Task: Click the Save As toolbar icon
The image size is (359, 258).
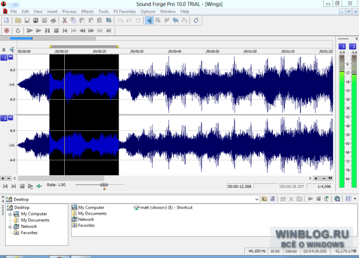Action: click(x=36, y=20)
